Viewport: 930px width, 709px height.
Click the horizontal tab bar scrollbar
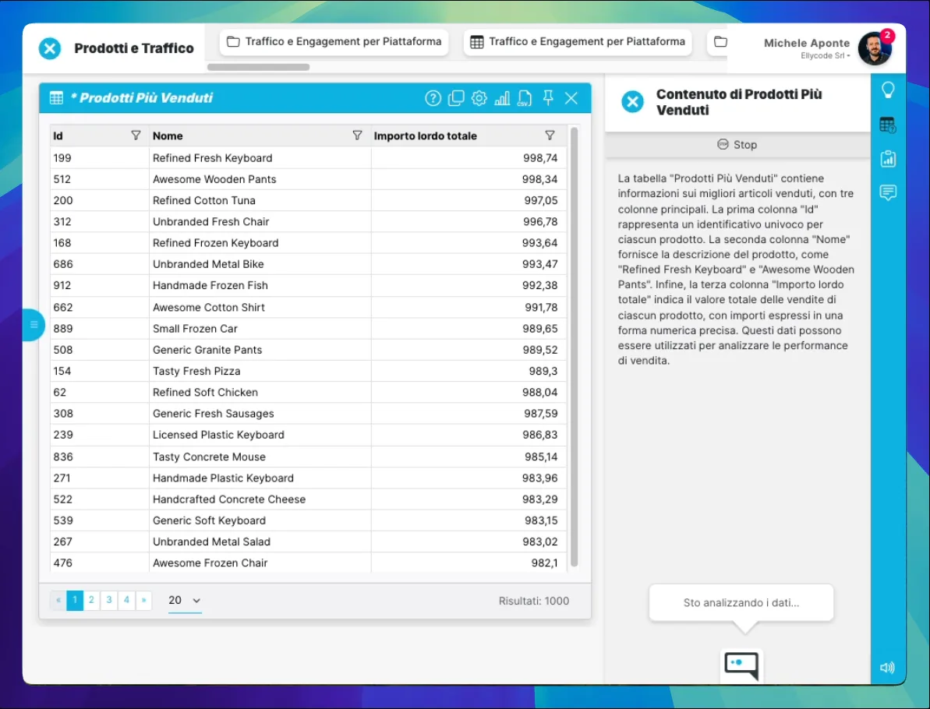[x=258, y=67]
